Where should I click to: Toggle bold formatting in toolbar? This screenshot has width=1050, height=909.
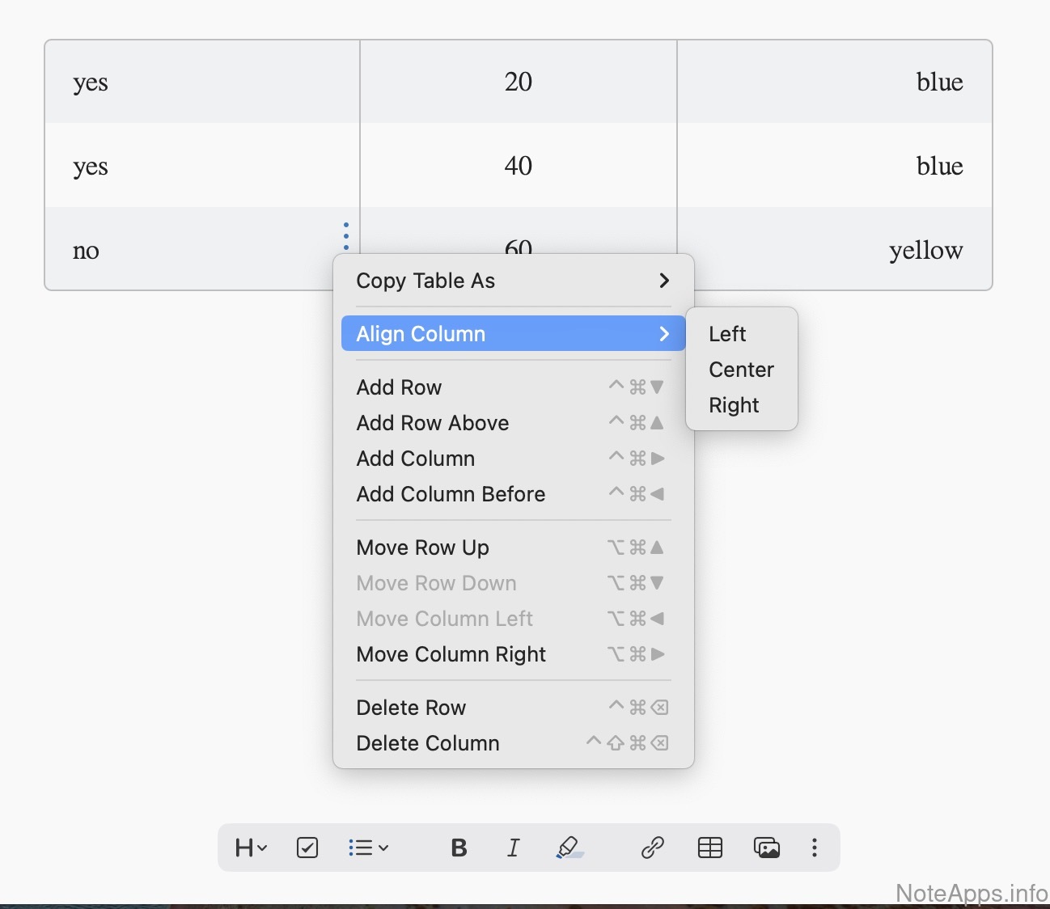459,848
